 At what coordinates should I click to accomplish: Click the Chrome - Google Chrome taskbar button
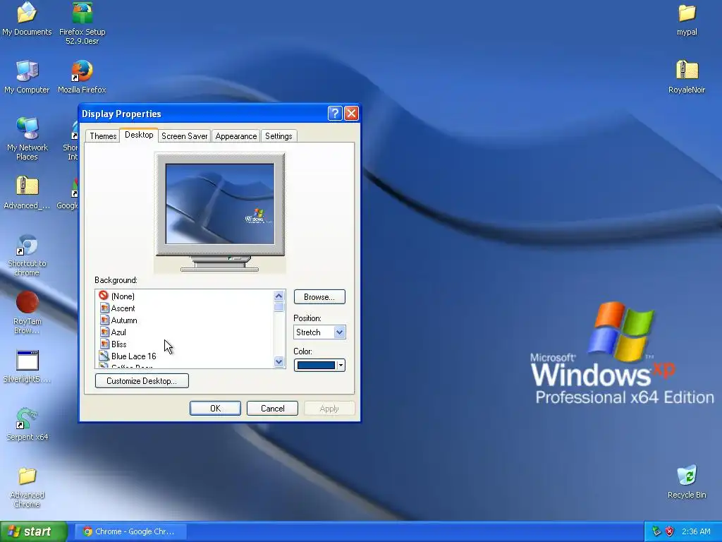pyautogui.click(x=130, y=531)
